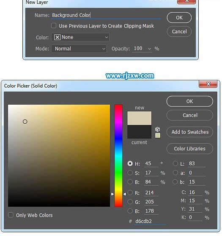
Task: Select the S saturation radio button
Action: click(130, 172)
